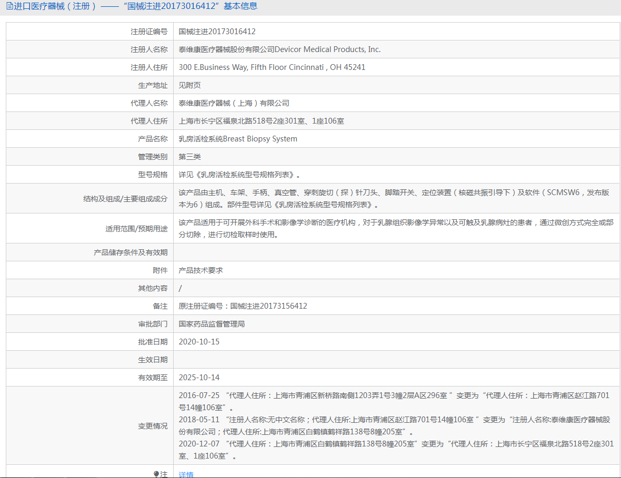Click the change entry dated 2018-05-11
Viewport: 621px width, 478px height.
[x=394, y=425]
